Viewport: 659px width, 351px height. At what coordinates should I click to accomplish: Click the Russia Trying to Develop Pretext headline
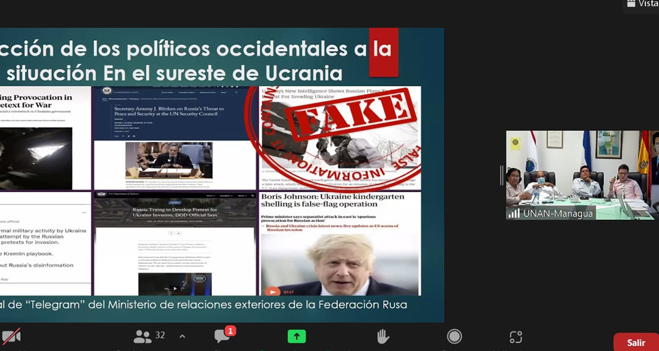pyautogui.click(x=175, y=212)
